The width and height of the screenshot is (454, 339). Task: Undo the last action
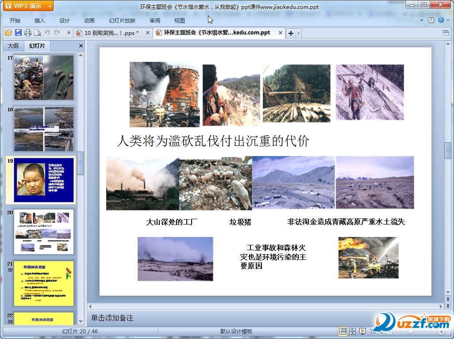click(47, 33)
